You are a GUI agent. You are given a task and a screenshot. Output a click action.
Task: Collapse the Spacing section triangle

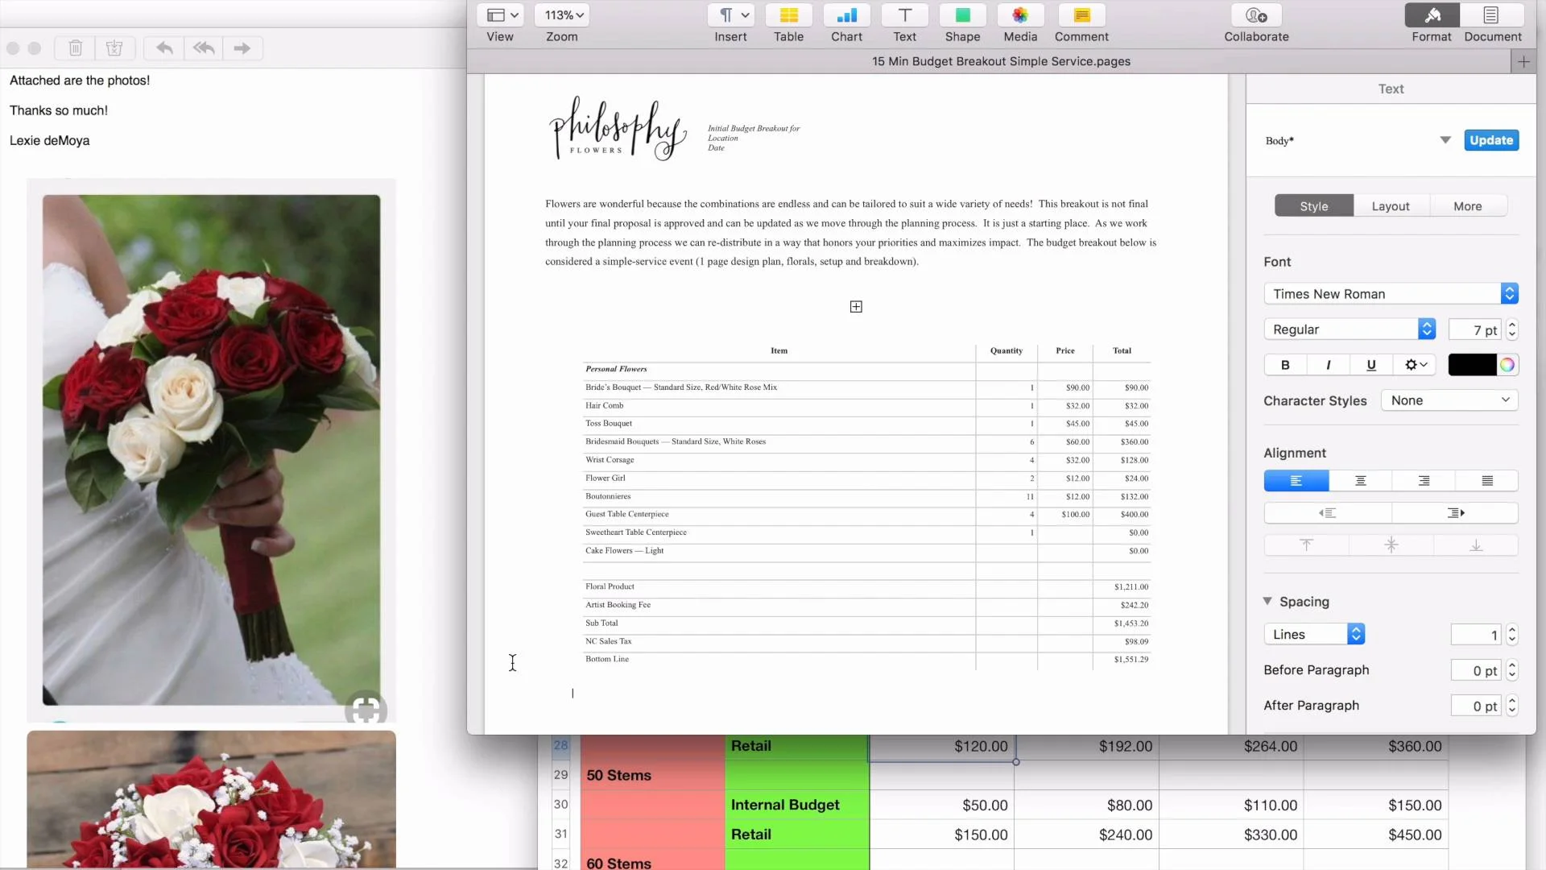click(x=1267, y=602)
